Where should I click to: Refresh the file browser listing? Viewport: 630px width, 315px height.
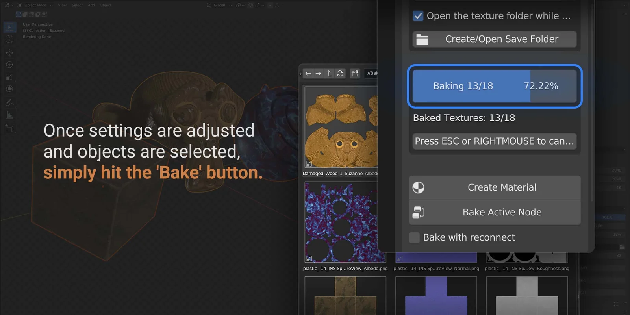[x=340, y=73]
